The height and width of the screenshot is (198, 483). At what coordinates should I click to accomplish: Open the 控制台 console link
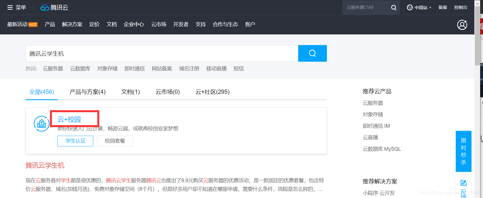461,7
